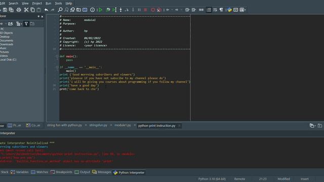Switch to module1.py tab
324x182 pixels.
coord(123,125)
